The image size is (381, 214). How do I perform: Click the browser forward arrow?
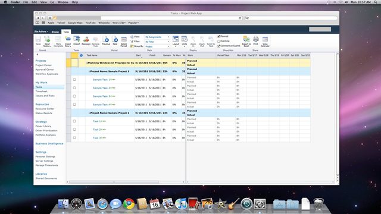click(x=43, y=18)
